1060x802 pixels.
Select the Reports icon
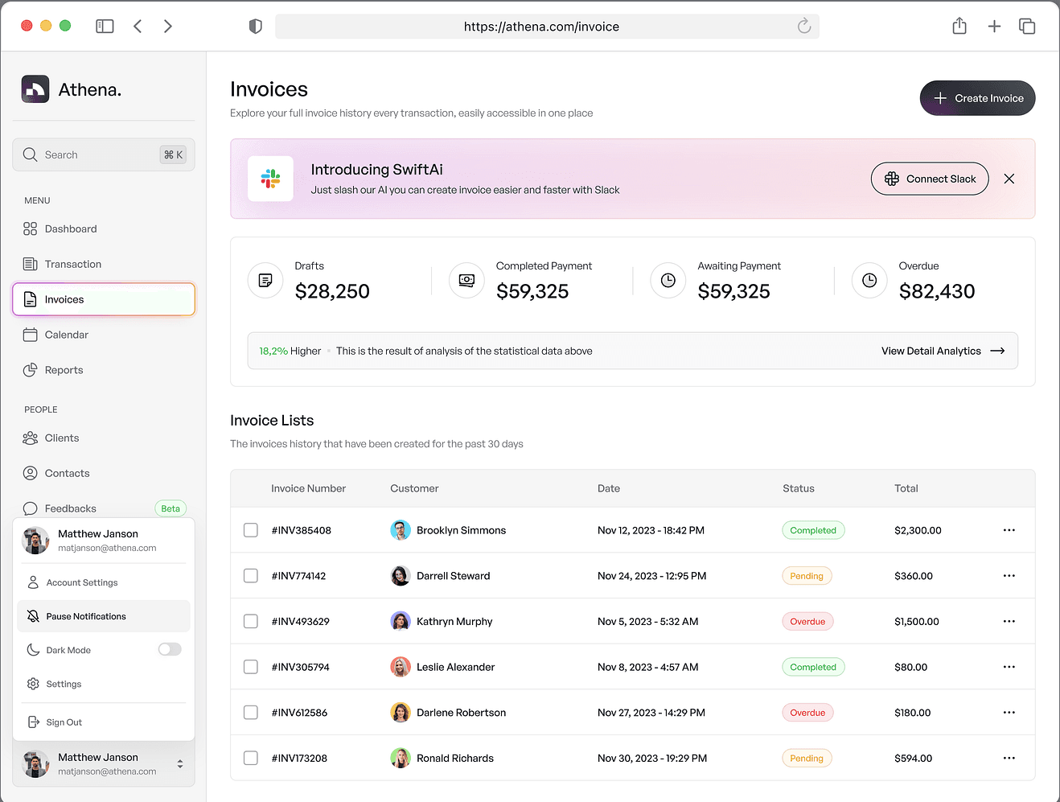[31, 370]
